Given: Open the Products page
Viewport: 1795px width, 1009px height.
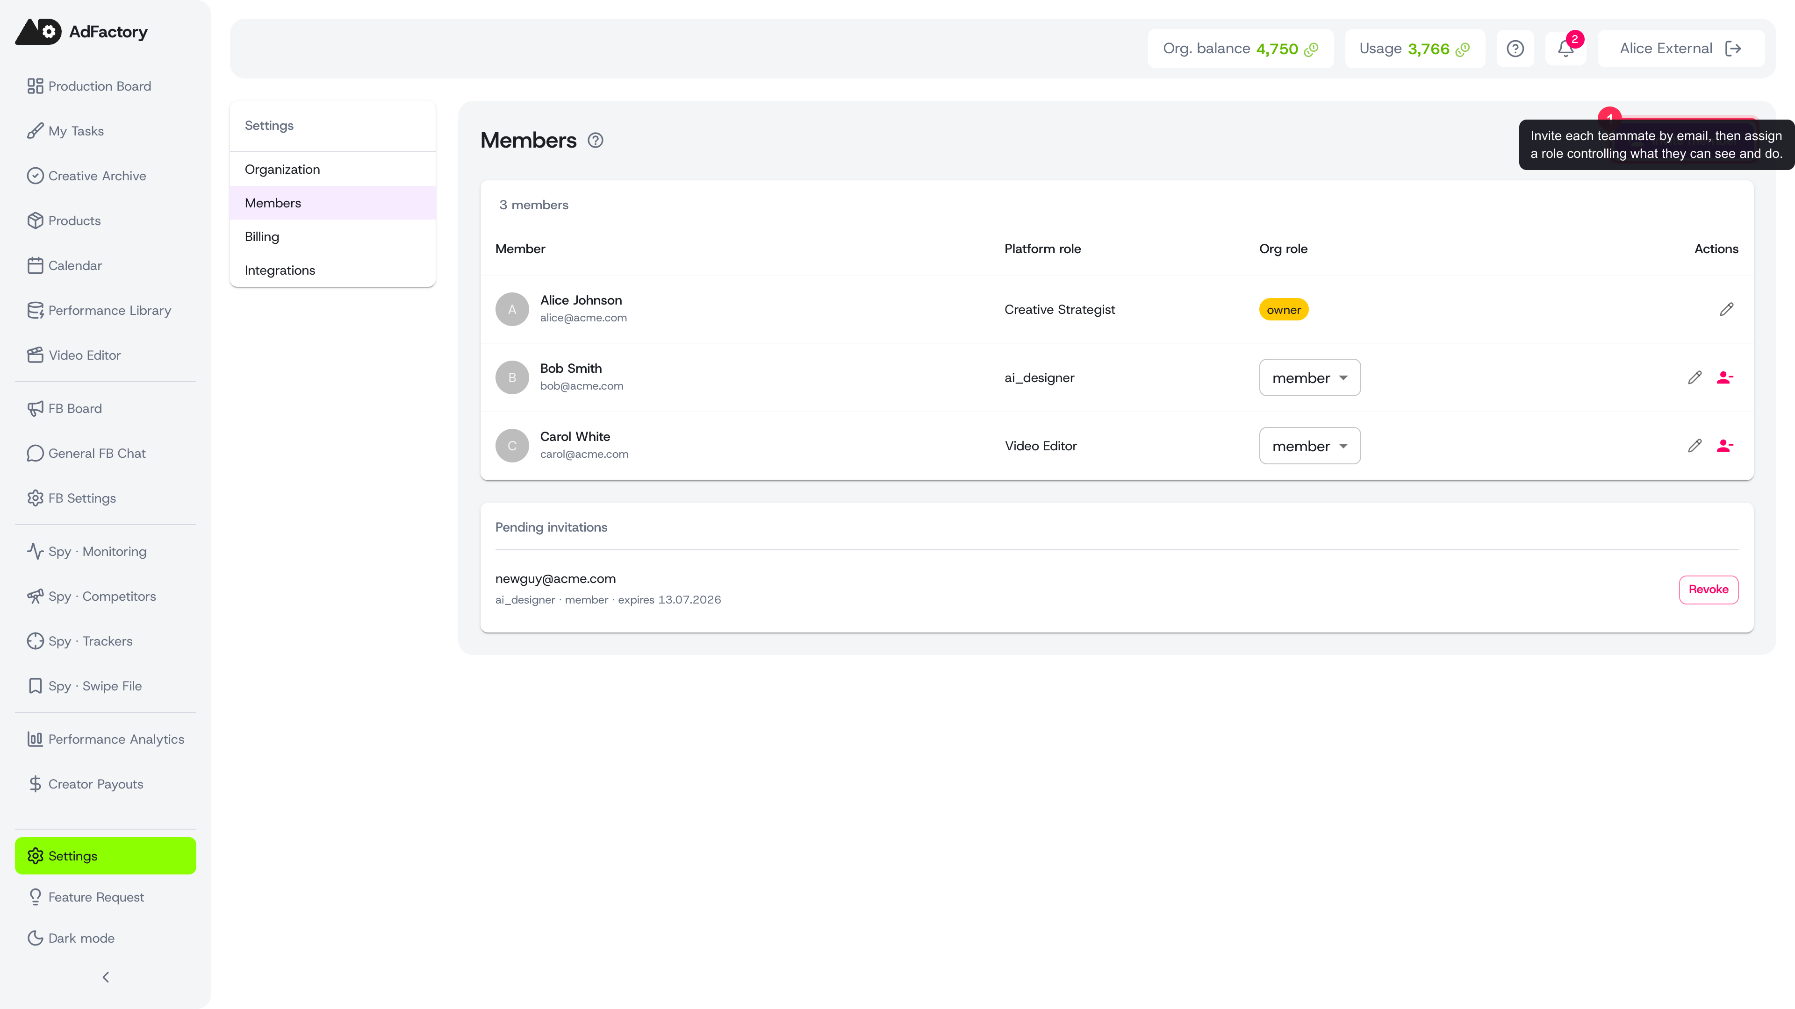Looking at the screenshot, I should pyautogui.click(x=105, y=221).
